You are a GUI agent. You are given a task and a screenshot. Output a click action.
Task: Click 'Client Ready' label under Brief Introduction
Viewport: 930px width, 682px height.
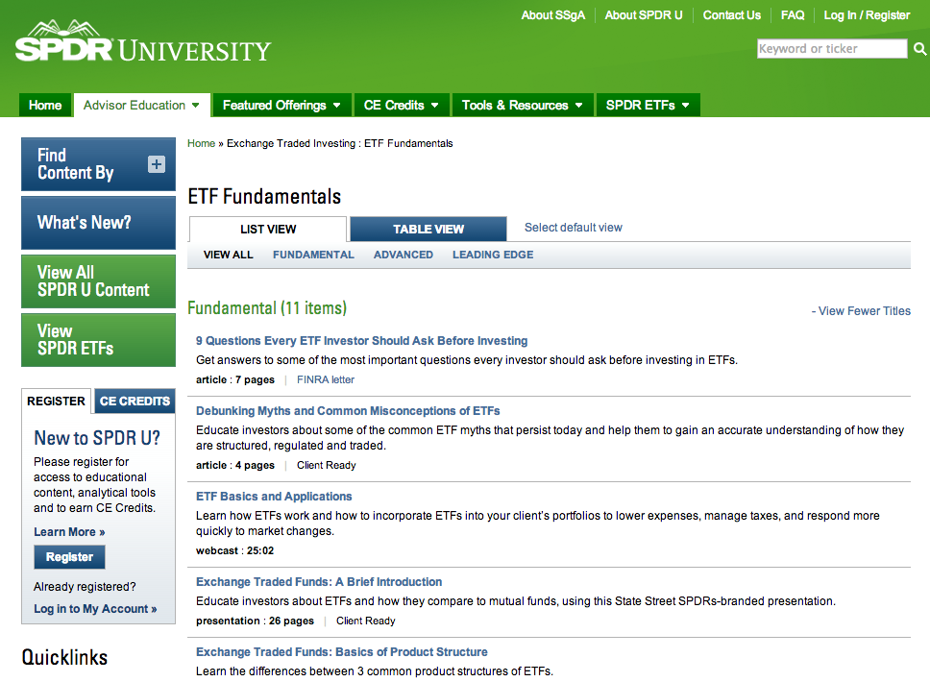coord(365,621)
